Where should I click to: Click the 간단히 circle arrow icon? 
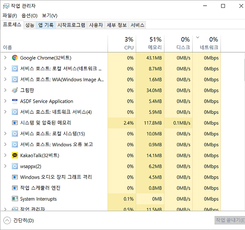point(7,220)
